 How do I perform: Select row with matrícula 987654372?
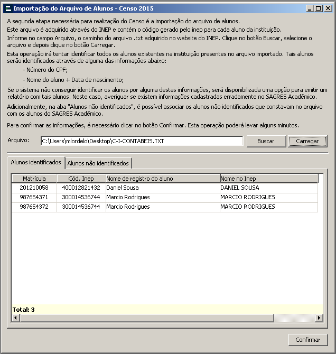[x=34, y=207]
